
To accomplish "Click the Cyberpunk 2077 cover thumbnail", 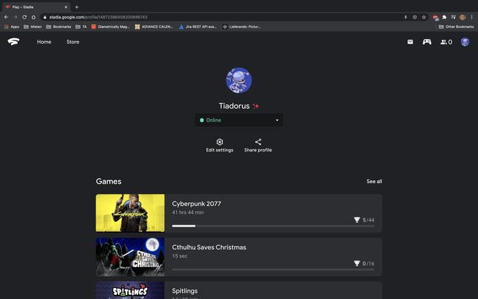I will (x=130, y=213).
